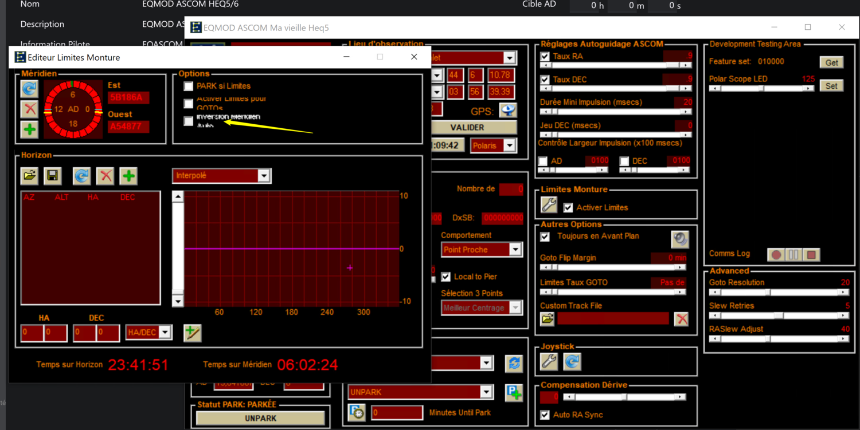Open the Meilleur Centrage dropdown
The image size is (860, 430).
tap(515, 307)
